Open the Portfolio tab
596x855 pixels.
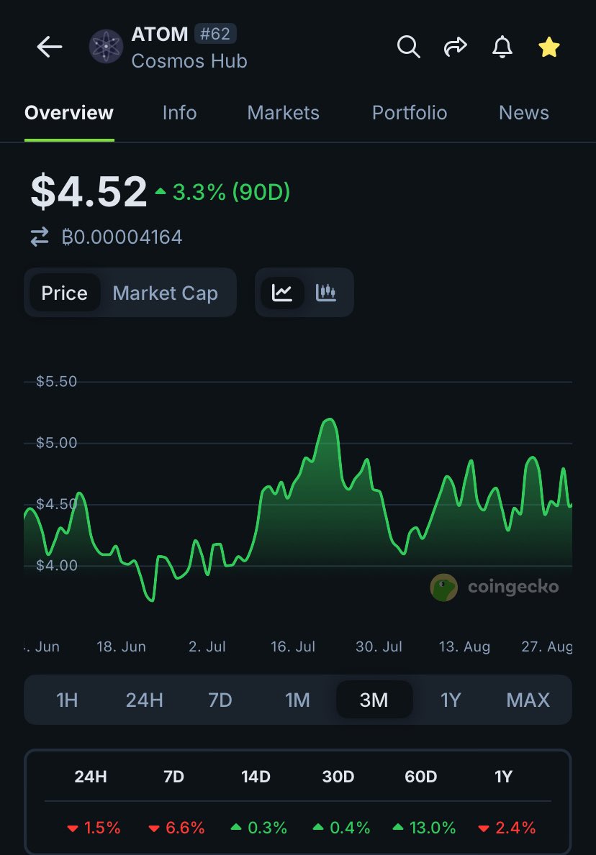click(410, 113)
